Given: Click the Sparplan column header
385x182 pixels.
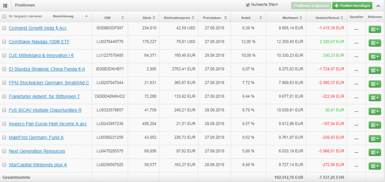Looking at the screenshot, I should tap(356, 17).
